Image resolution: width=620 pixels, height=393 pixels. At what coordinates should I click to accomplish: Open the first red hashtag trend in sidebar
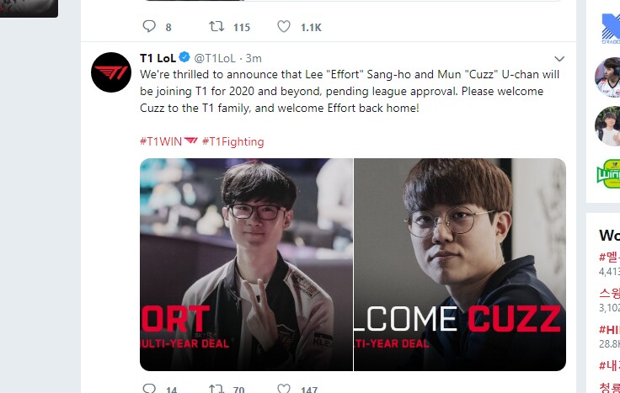pyautogui.click(x=609, y=258)
